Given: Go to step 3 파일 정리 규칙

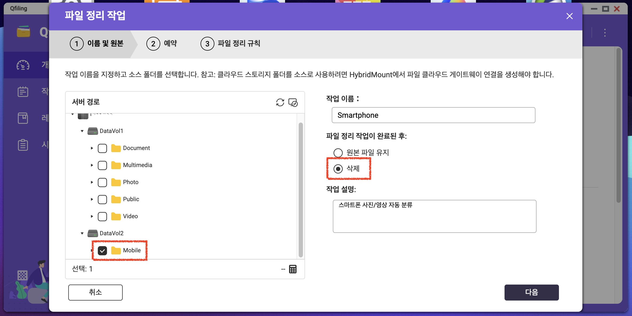Looking at the screenshot, I should tap(230, 44).
